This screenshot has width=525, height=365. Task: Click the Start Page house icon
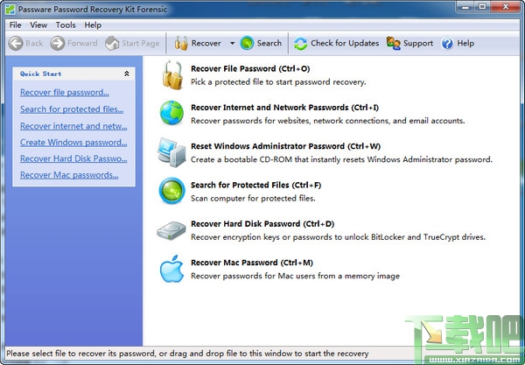point(112,44)
